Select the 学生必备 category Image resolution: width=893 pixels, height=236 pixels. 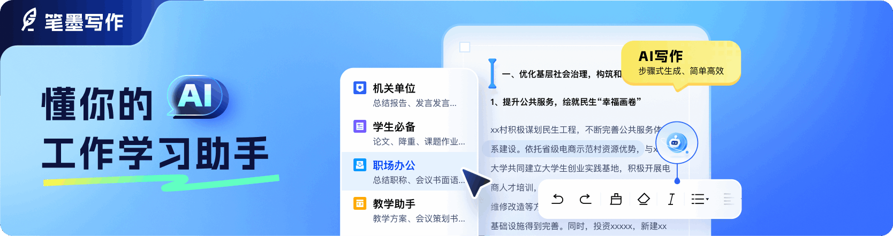pyautogui.click(x=409, y=133)
